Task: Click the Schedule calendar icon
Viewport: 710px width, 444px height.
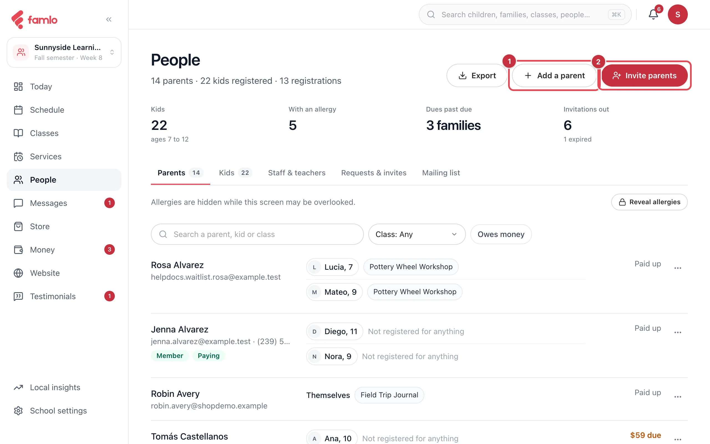Action: [18, 110]
